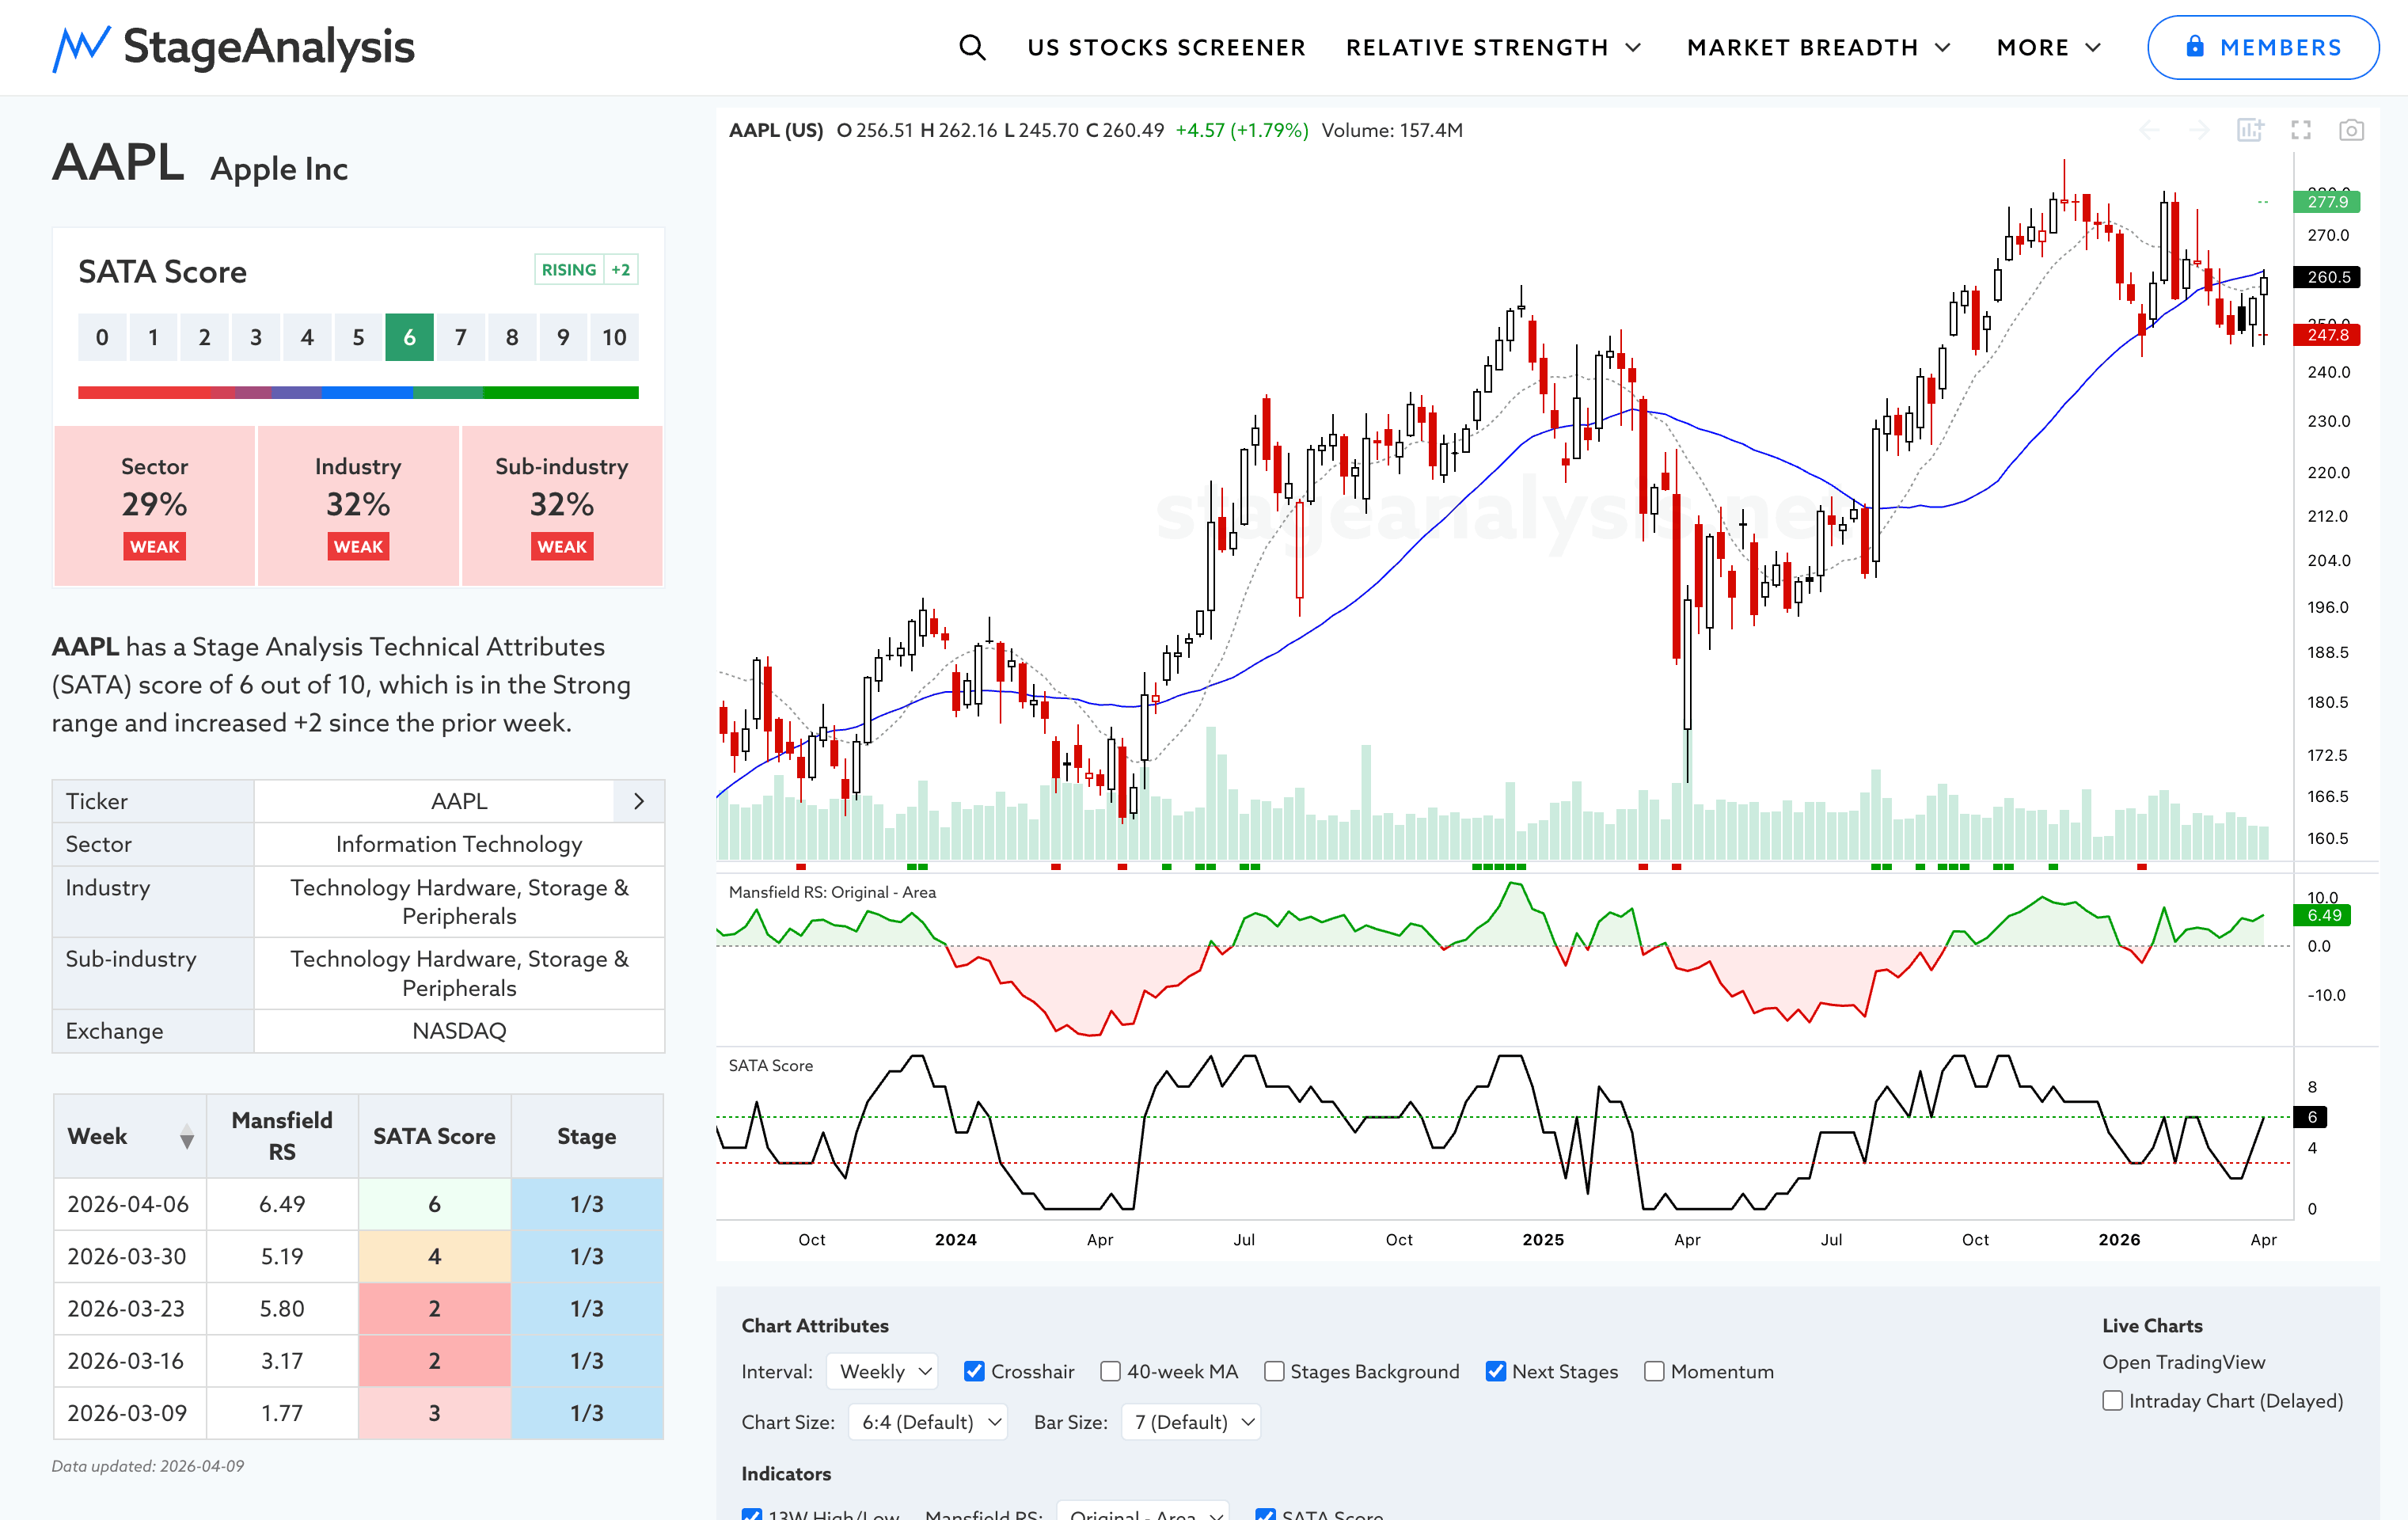Screen dimensions: 2408x1520
Task: Click the chart forward arrow icon
Action: tap(2199, 130)
